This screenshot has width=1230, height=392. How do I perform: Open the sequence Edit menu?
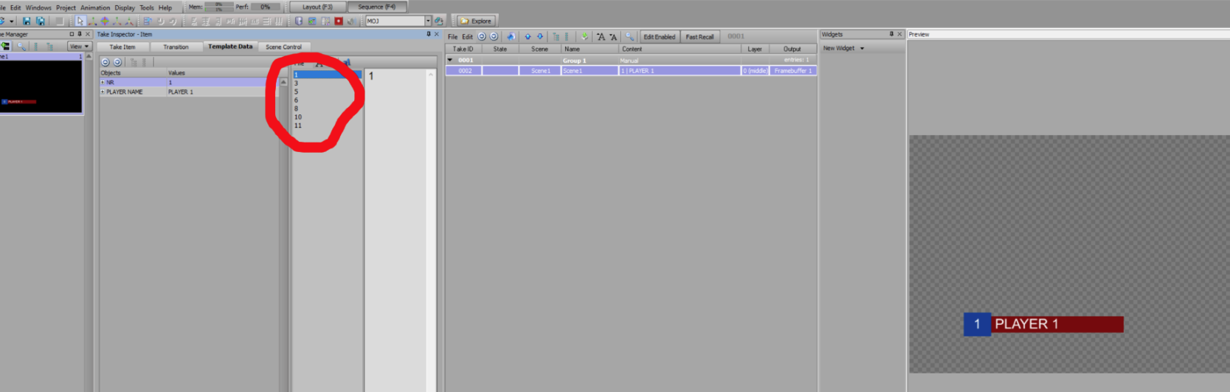click(x=468, y=36)
